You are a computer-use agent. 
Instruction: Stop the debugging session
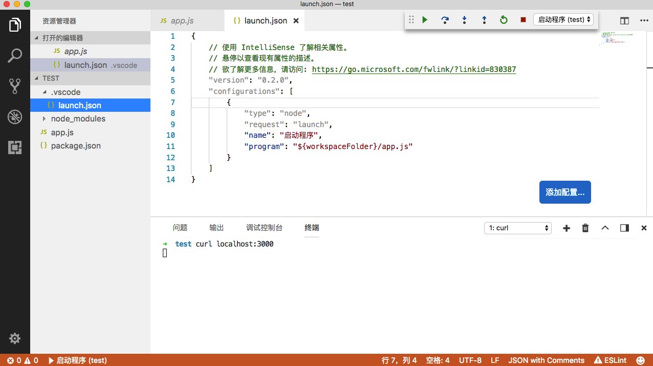[x=523, y=20]
